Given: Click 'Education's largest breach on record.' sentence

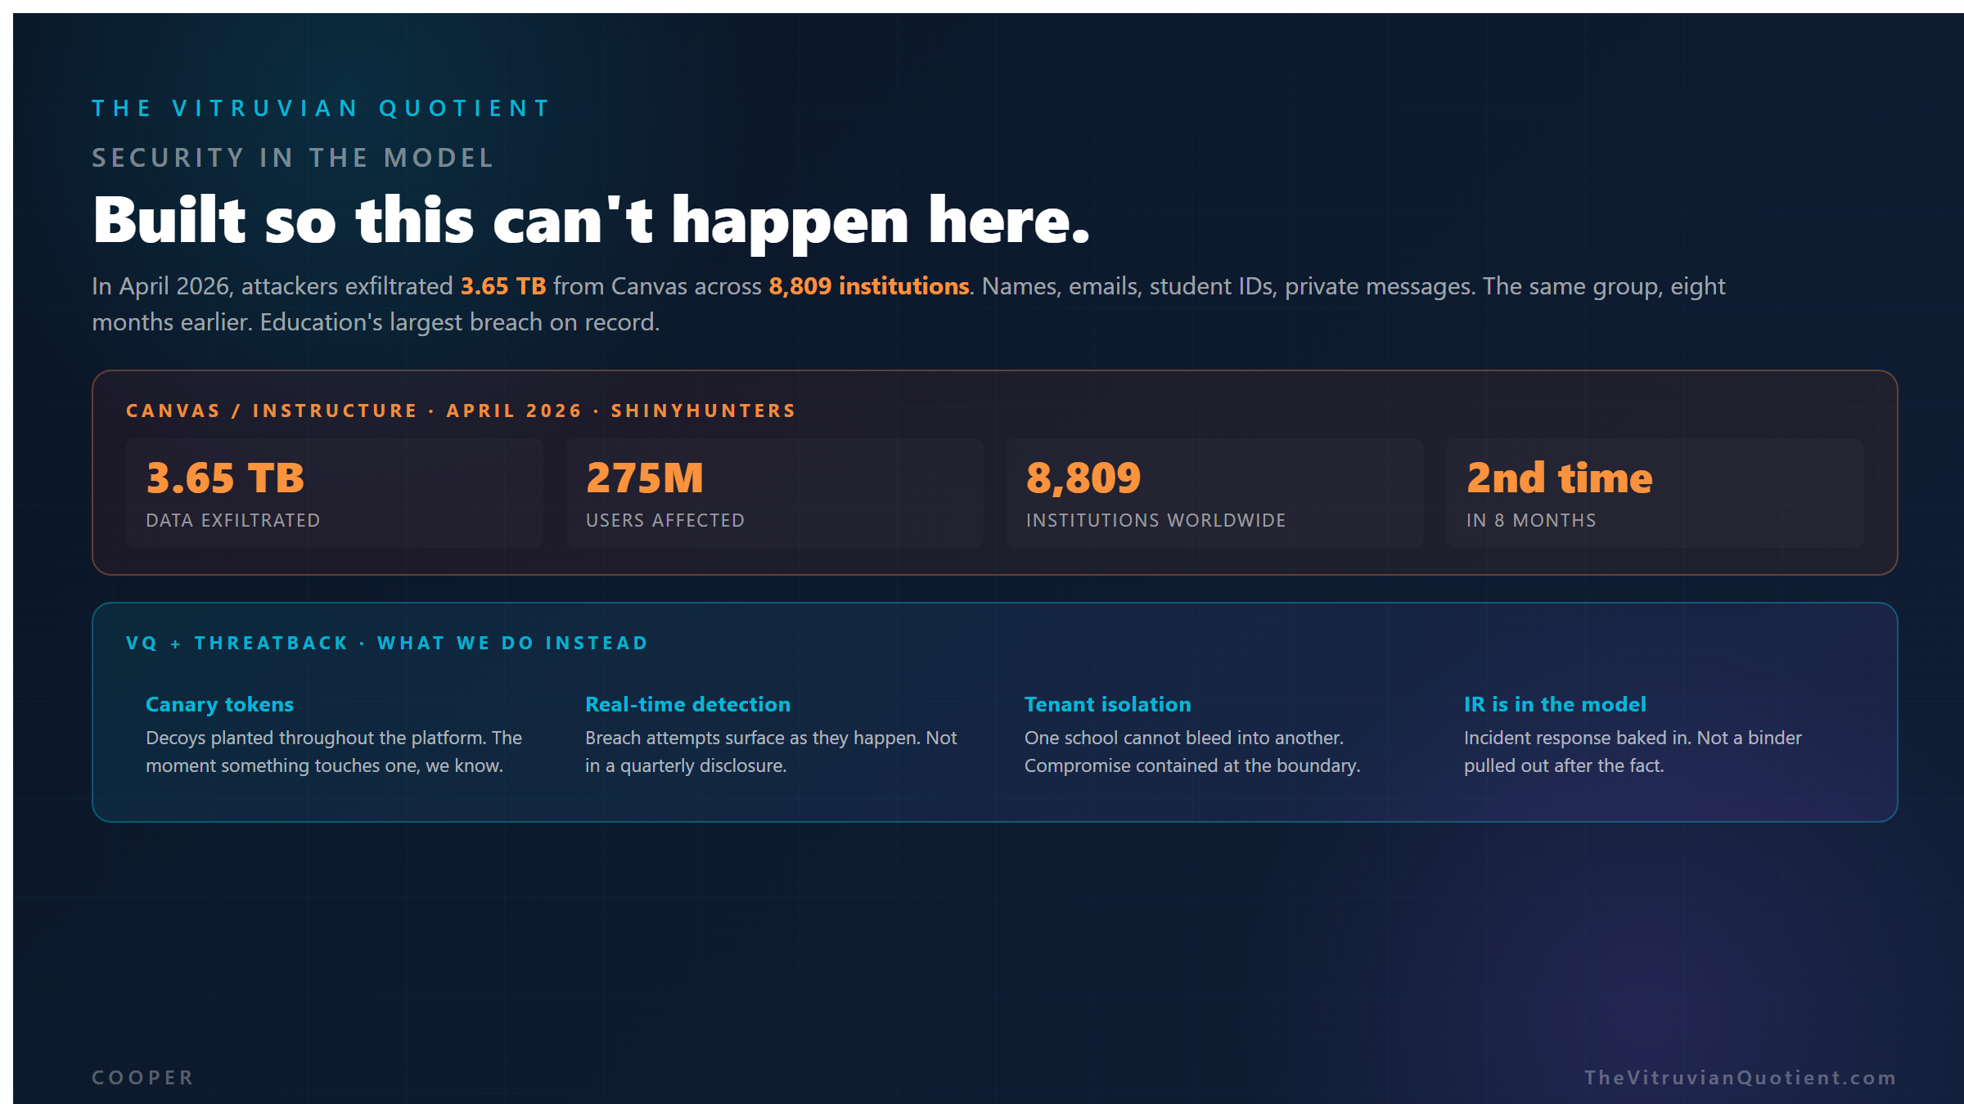Looking at the screenshot, I should point(460,322).
